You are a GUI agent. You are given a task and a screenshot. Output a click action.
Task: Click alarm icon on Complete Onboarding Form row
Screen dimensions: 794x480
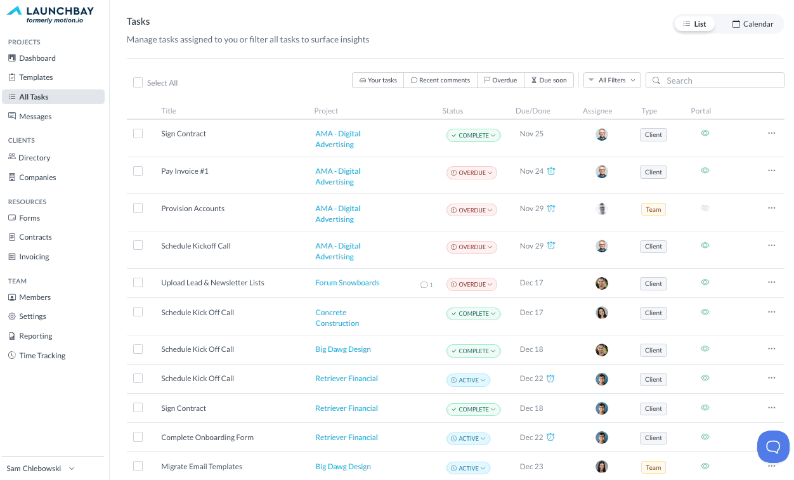click(x=550, y=438)
